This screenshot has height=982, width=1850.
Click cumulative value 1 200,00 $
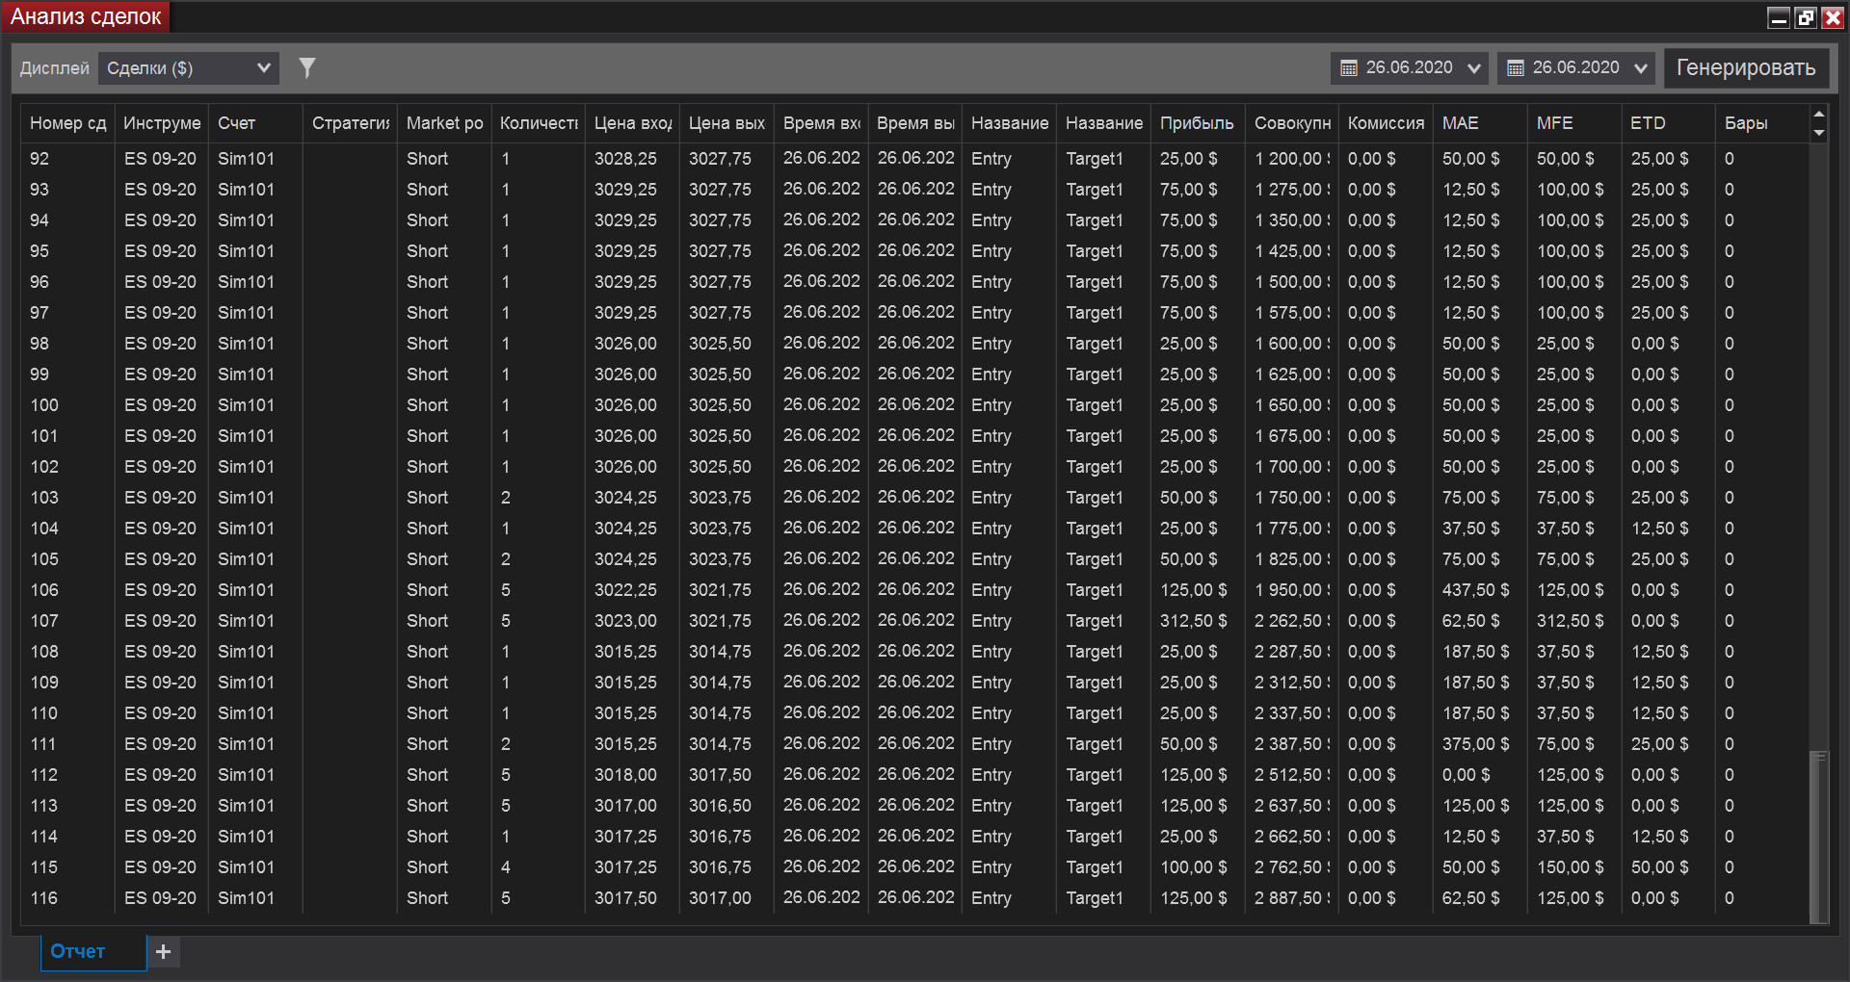(x=1292, y=159)
